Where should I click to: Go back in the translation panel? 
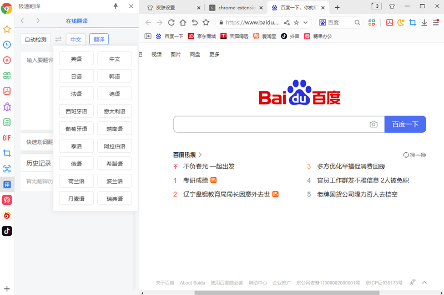22,20
